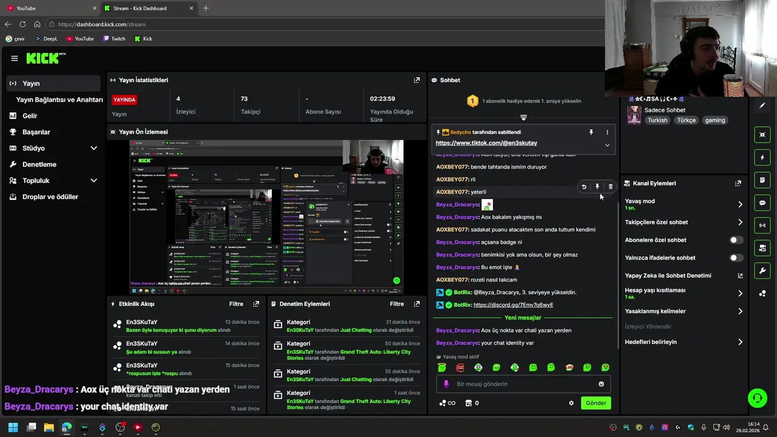Click the Twitch bookmark in bookmarks bar

(114, 39)
